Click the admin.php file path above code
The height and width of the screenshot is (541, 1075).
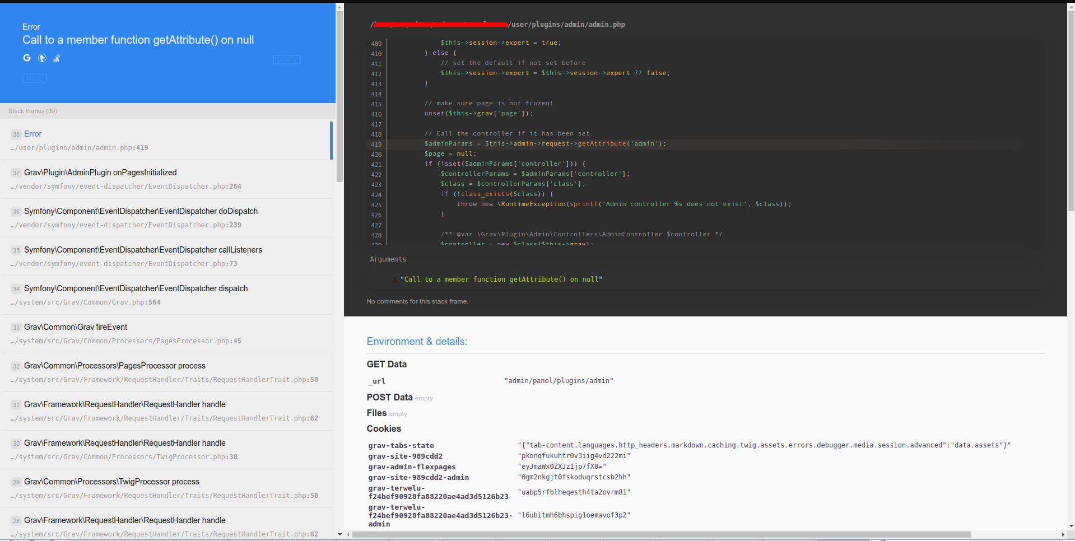click(497, 25)
